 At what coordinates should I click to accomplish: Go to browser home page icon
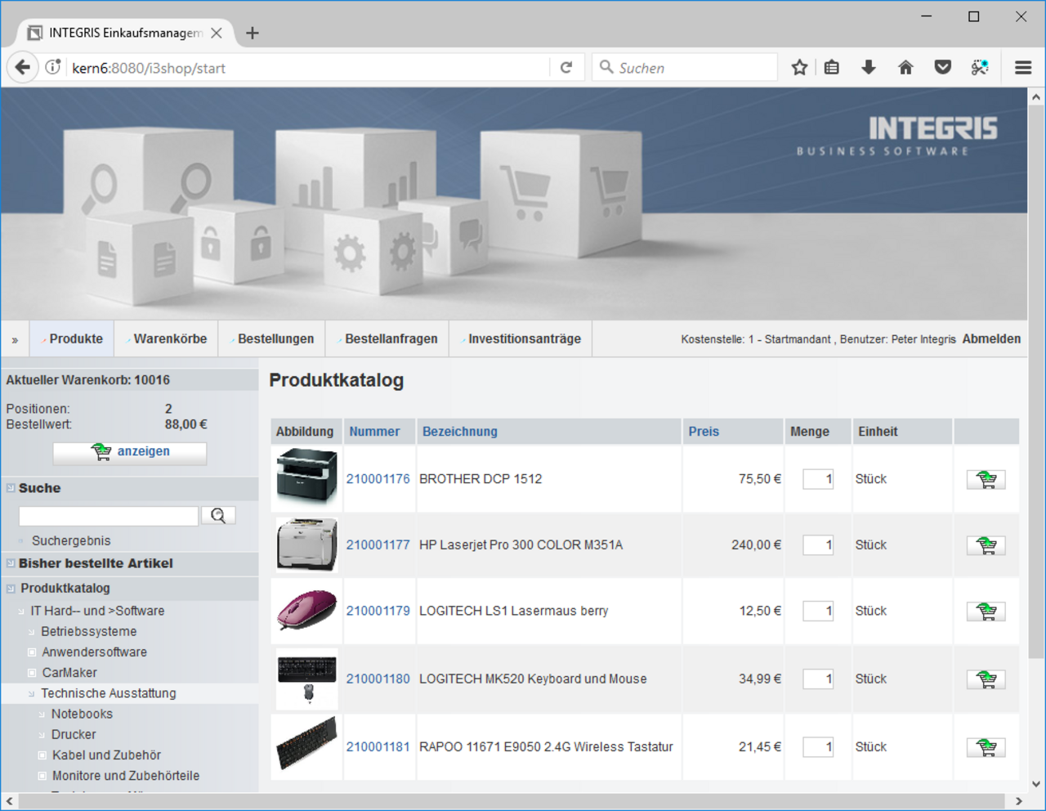[905, 67]
